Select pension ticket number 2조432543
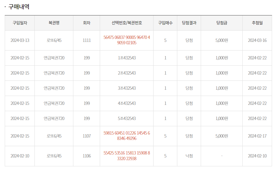The width and height of the screenshot is (275, 172). point(127,73)
